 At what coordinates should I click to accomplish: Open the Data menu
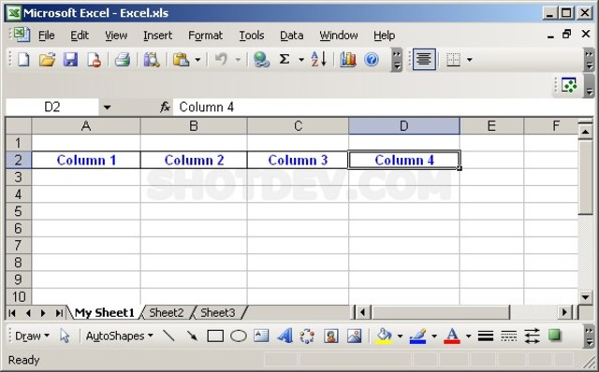click(291, 36)
